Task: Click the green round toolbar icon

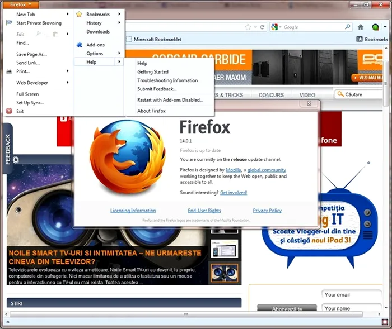Action: (375, 27)
